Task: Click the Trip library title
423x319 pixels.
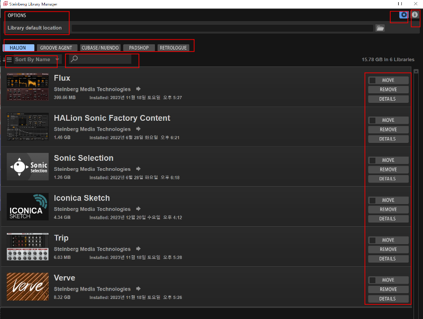Action: [61, 238]
